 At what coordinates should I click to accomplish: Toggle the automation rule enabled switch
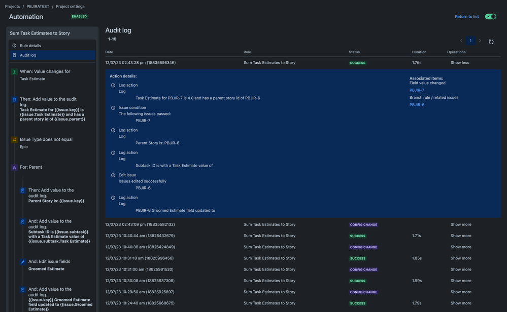pos(491,16)
